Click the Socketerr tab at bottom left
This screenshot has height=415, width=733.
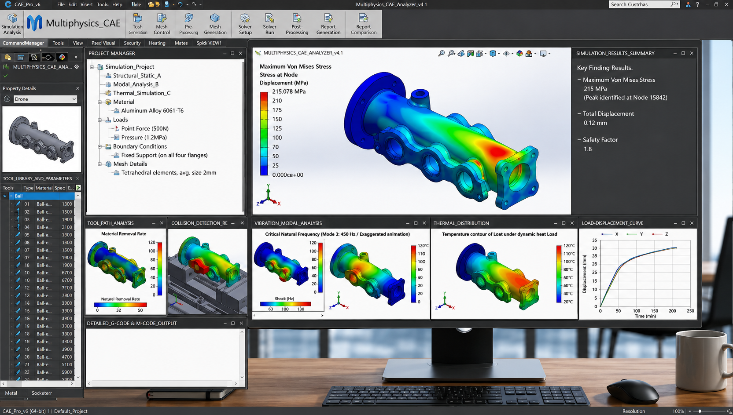pyautogui.click(x=42, y=393)
